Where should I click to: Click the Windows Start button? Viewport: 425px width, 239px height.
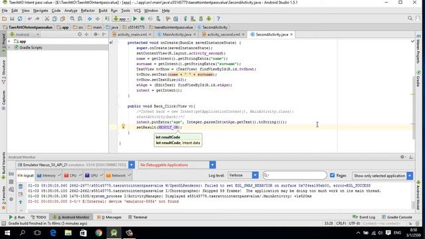coord(7,232)
